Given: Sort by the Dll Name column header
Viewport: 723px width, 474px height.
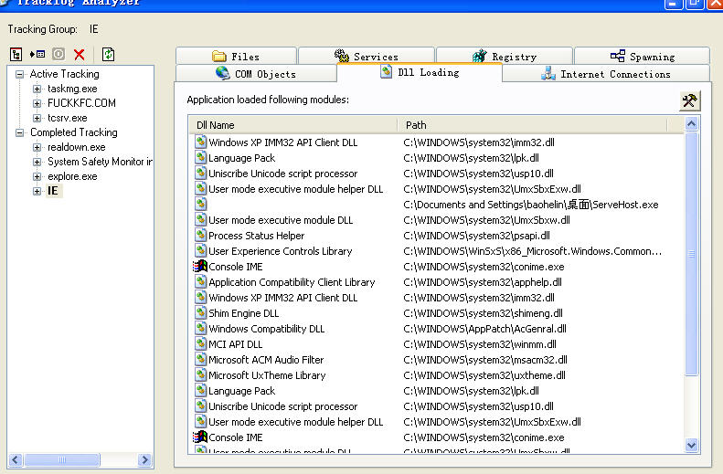Looking at the screenshot, I should [x=292, y=125].
